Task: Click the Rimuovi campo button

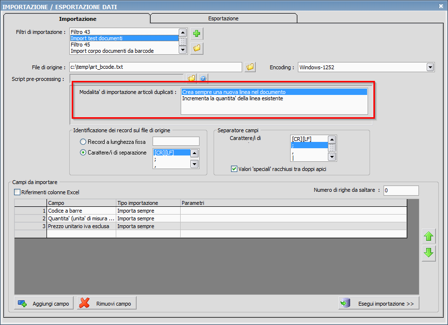Action: [x=107, y=303]
